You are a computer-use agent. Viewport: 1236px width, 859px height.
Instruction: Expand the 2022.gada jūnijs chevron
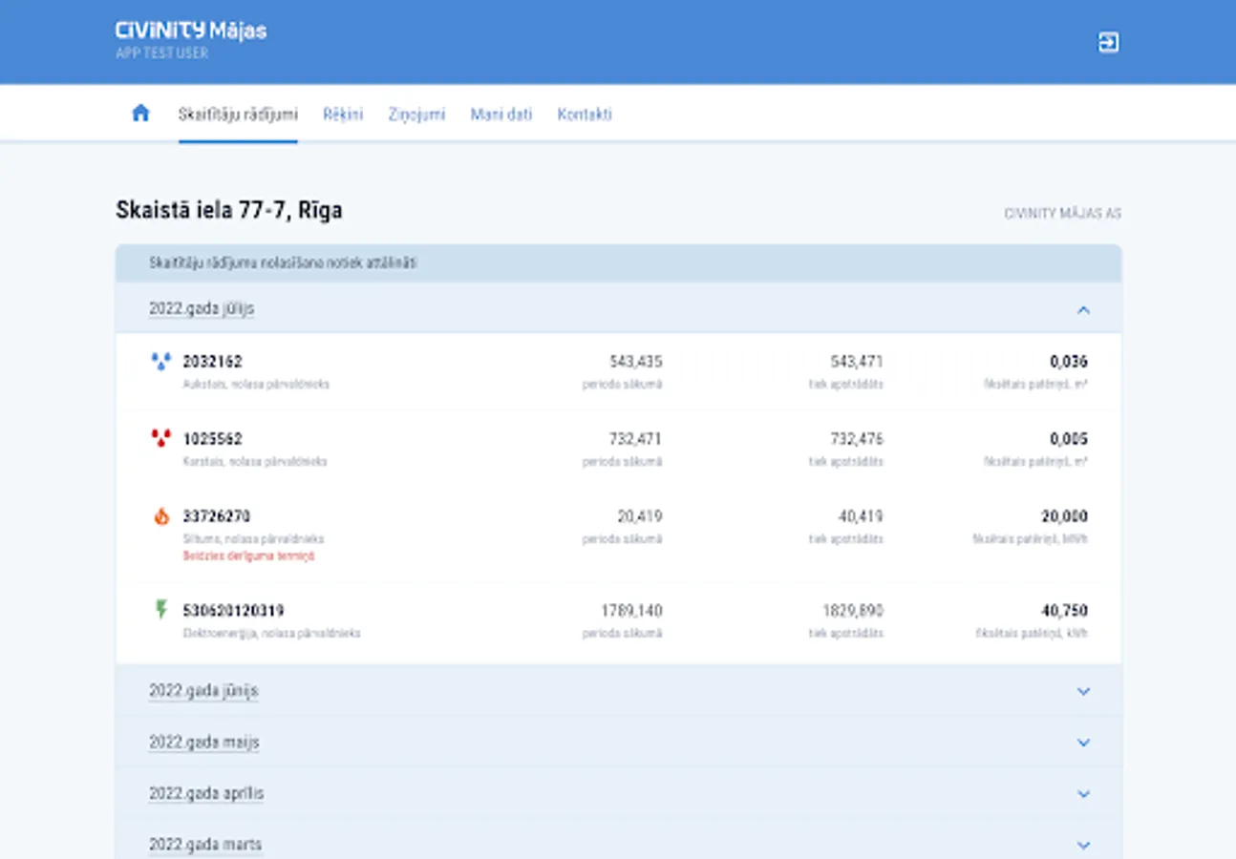pyautogui.click(x=1083, y=691)
